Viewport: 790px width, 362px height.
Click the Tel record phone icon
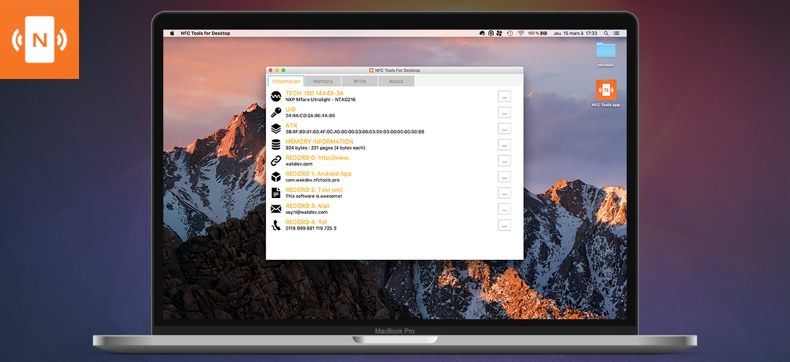click(276, 225)
